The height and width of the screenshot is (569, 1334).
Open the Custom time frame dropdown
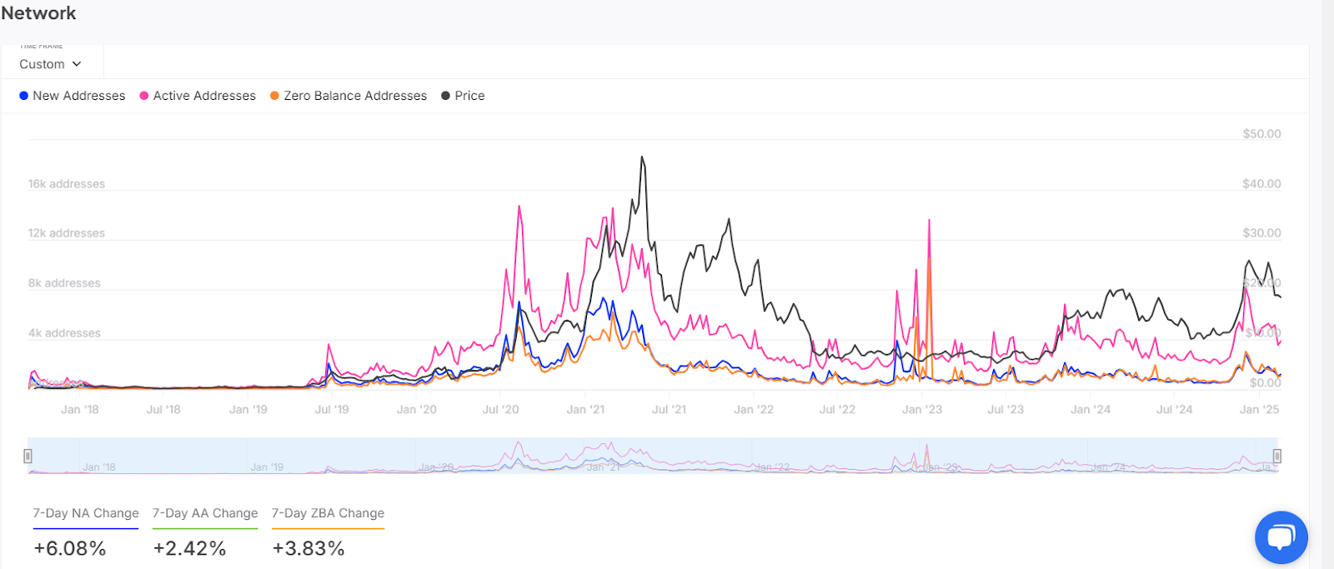click(51, 64)
